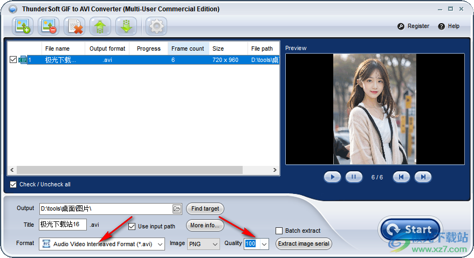Click the file type icon in row 1

click(x=23, y=60)
